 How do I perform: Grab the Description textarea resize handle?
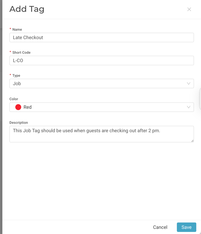point(192,141)
